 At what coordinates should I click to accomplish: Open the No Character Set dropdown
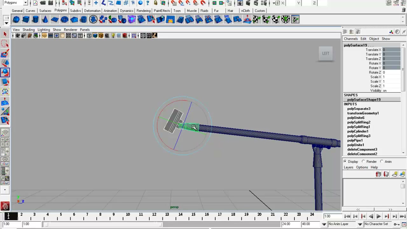point(378,224)
